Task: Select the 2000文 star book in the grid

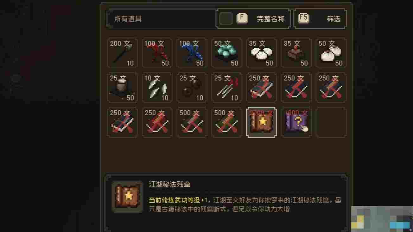Action: [x=262, y=122]
